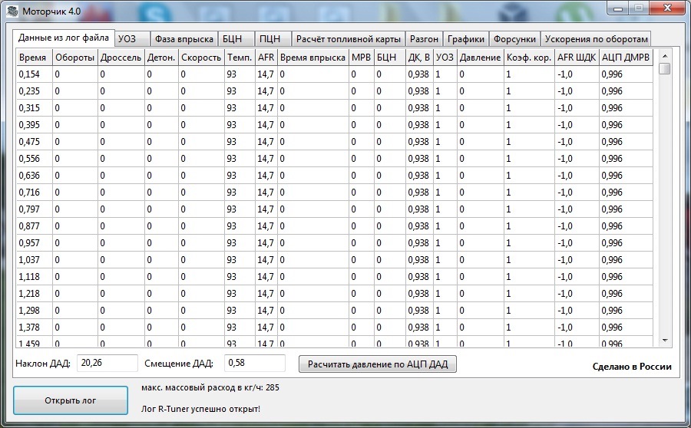Click the Лог R-Tuner успешно открыт! status text
Image resolution: width=691 pixels, height=428 pixels.
[x=200, y=409]
